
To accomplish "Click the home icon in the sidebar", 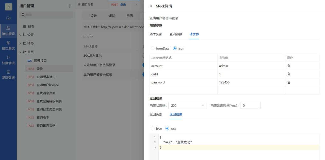I will tap(8, 18).
